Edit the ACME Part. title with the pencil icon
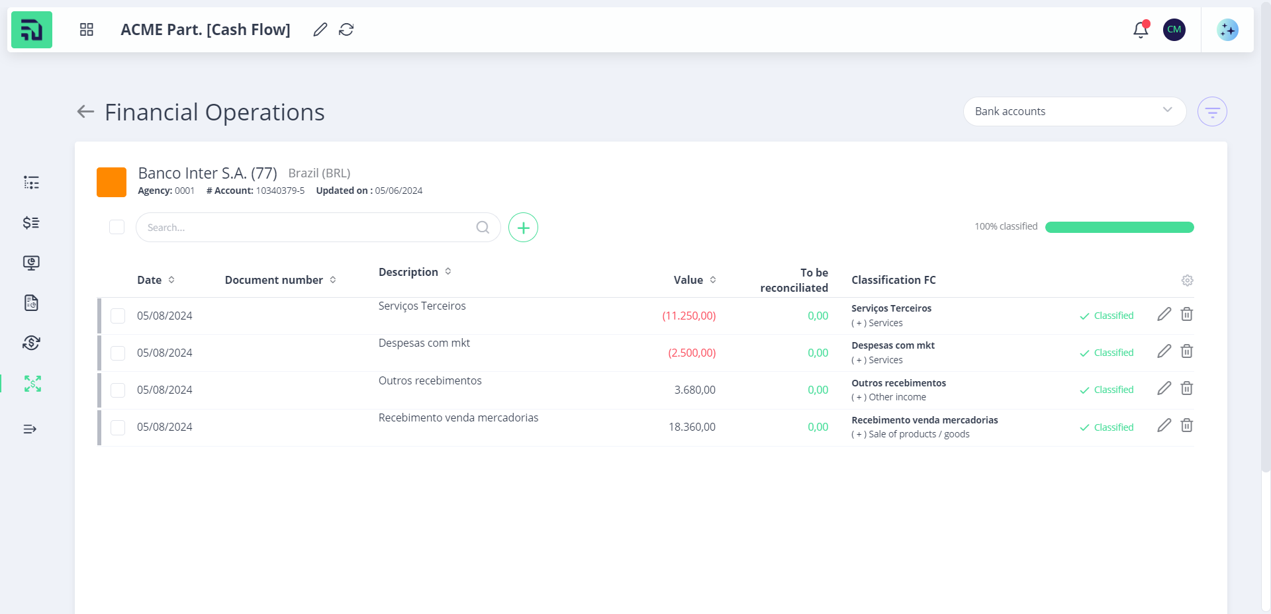Viewport: 1271px width, 614px height. (320, 30)
